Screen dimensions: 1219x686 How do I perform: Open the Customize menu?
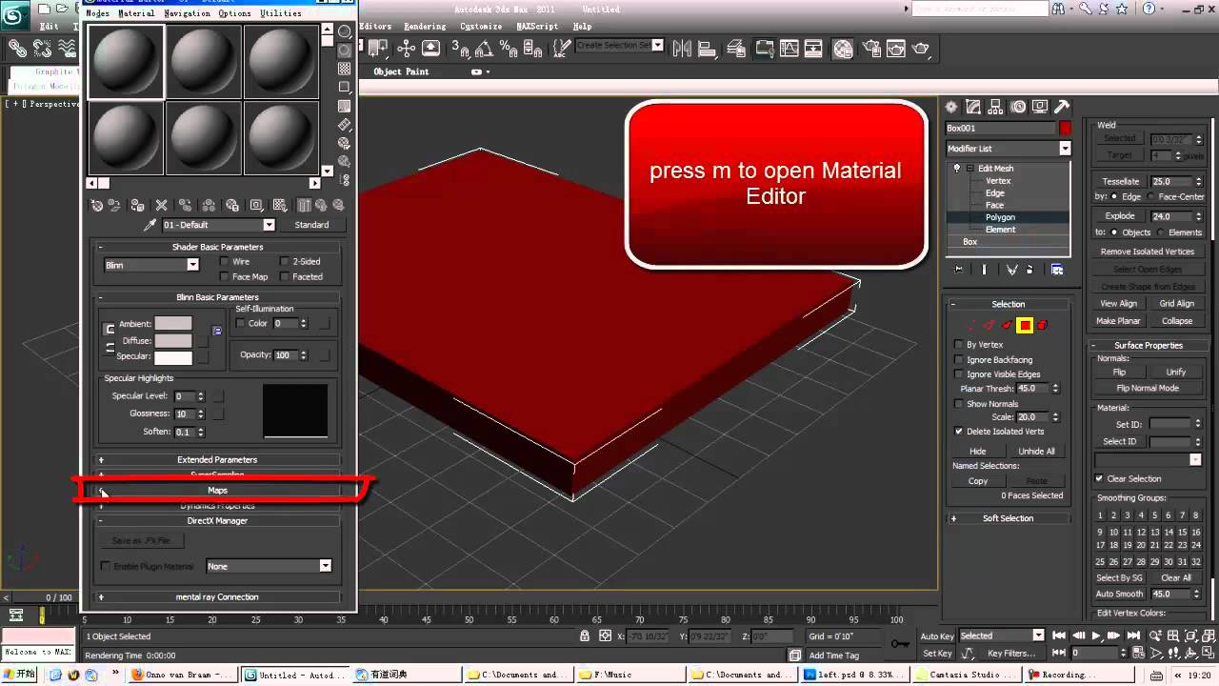point(480,27)
